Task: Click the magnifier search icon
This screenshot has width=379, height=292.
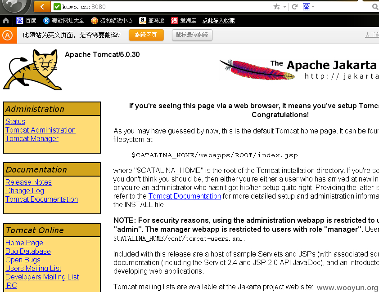Action: click(x=375, y=7)
